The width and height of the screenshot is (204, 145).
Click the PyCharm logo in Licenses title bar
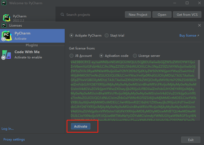click(4, 26)
